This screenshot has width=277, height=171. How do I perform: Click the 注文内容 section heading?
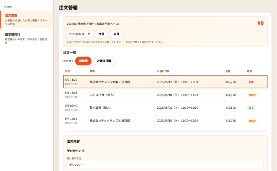tap(73, 141)
